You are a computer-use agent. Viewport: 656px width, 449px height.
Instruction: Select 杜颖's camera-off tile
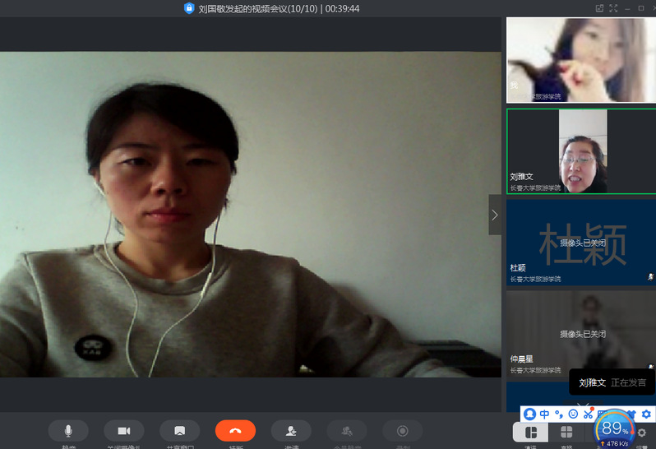coord(581,243)
